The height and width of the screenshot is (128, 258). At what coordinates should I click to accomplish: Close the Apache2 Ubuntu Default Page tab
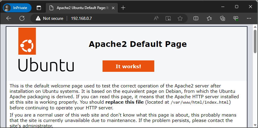click(x=113, y=8)
